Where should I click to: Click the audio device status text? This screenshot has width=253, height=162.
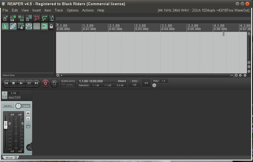pos(203,10)
